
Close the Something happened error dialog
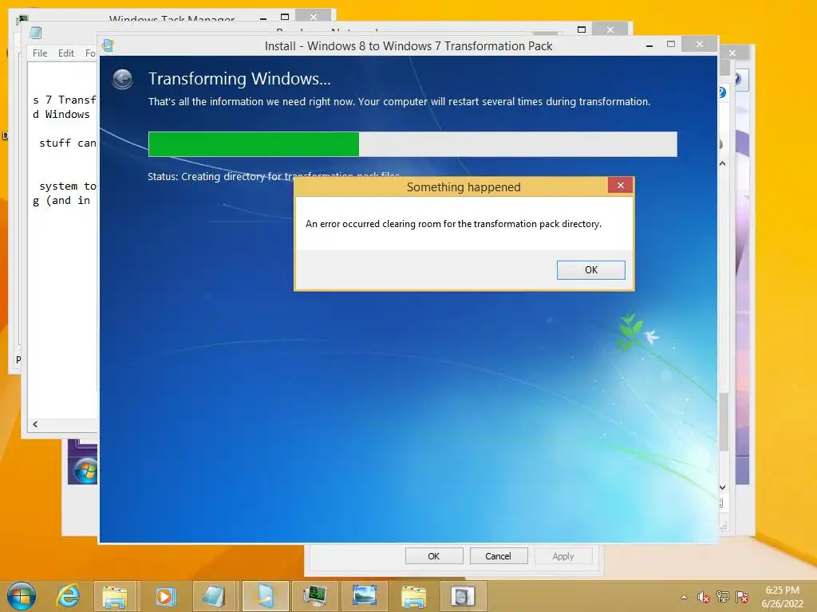pos(620,185)
